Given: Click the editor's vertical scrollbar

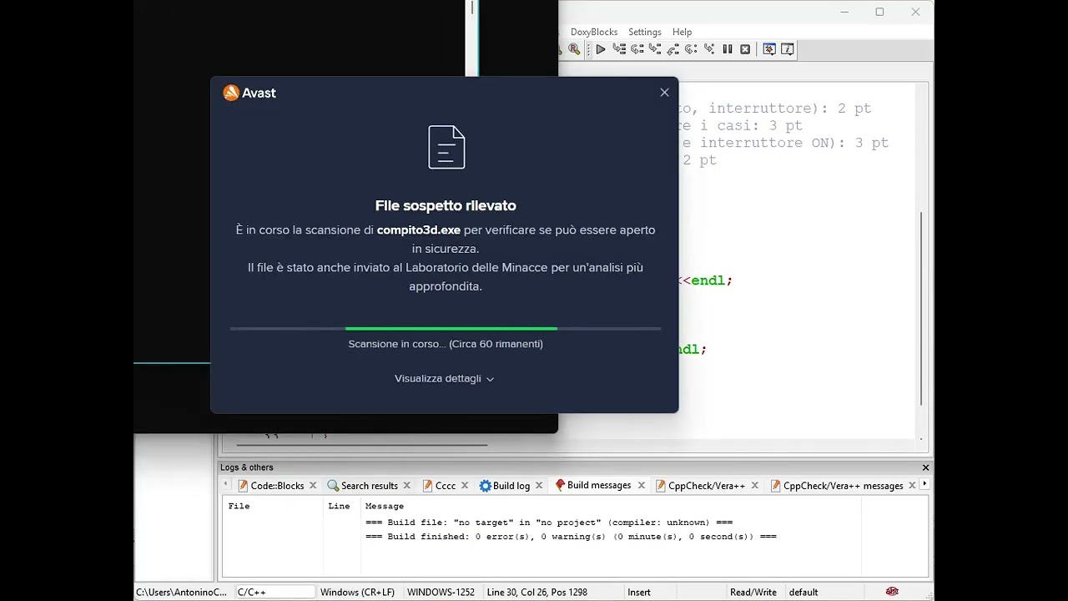Looking at the screenshot, I should tap(922, 309).
